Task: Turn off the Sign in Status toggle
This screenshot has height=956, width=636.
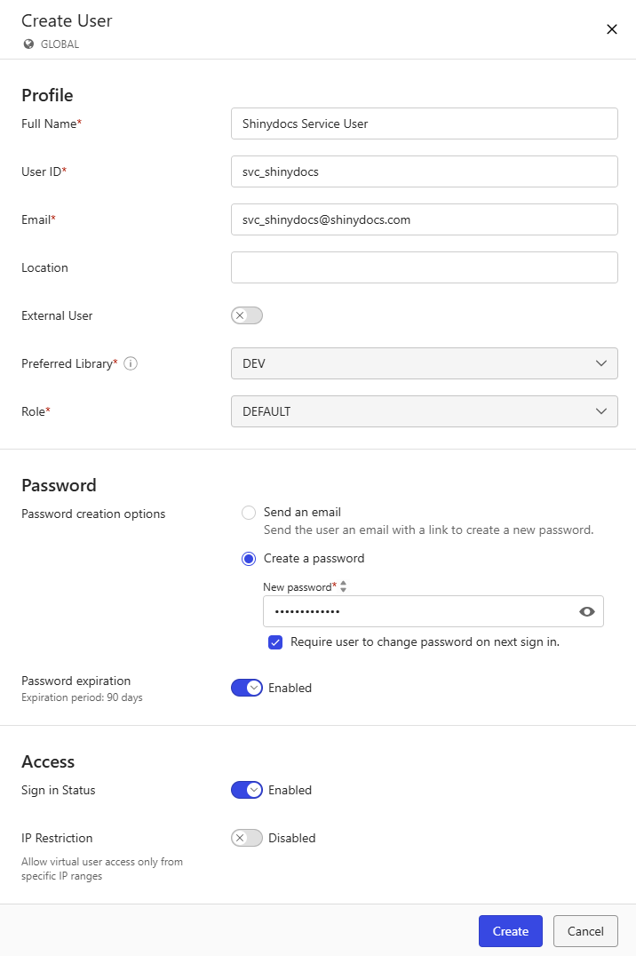Action: point(247,790)
